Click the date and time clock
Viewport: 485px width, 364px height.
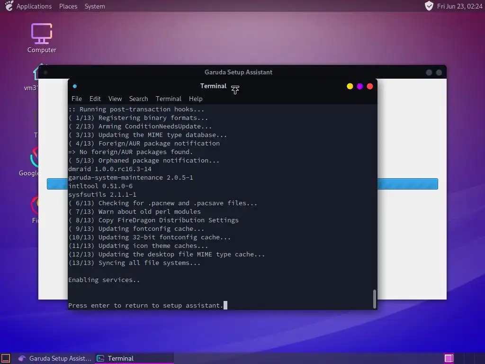[459, 6]
